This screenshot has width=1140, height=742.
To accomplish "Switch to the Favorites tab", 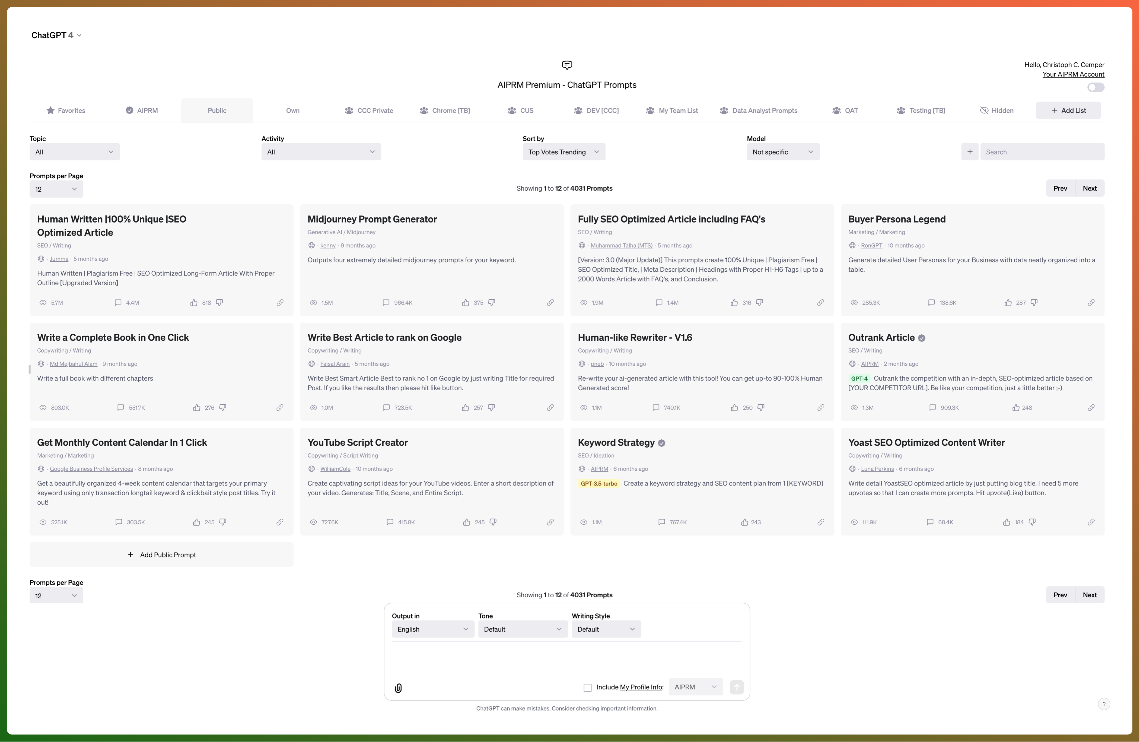I will pyautogui.click(x=66, y=111).
